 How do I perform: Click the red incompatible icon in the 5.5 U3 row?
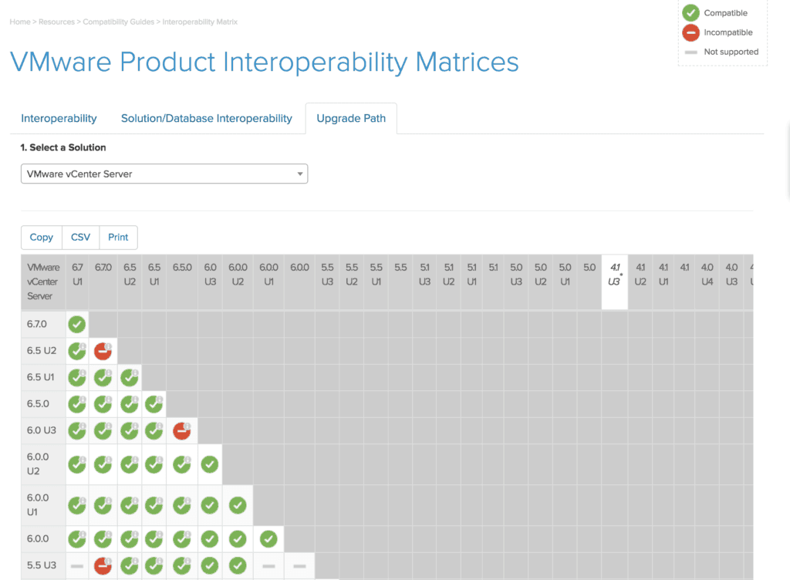[x=103, y=565]
